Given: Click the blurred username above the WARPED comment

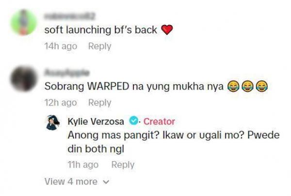Looking at the screenshot, I should point(67,73).
